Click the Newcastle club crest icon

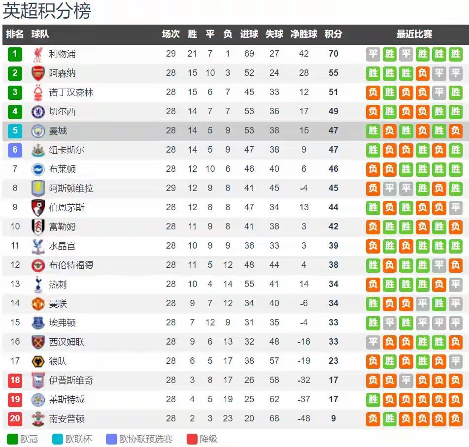[38, 150]
